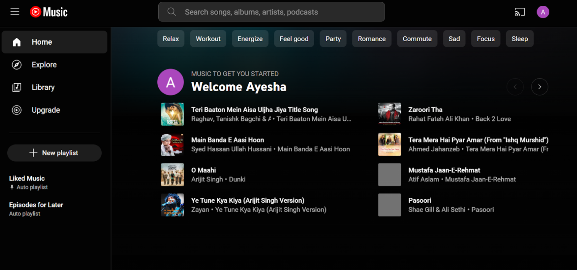Open the Zaroori Tha song title

point(425,110)
